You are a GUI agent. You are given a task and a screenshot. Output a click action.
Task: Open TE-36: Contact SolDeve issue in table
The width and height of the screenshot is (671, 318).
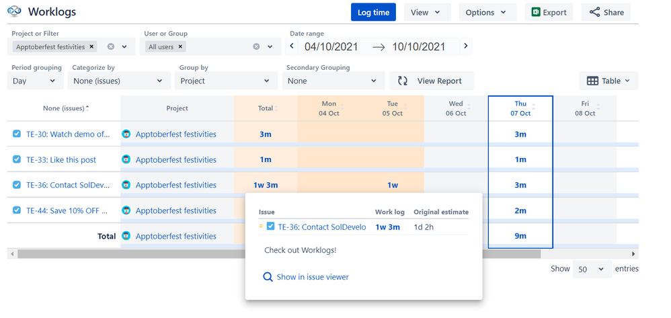pos(68,185)
